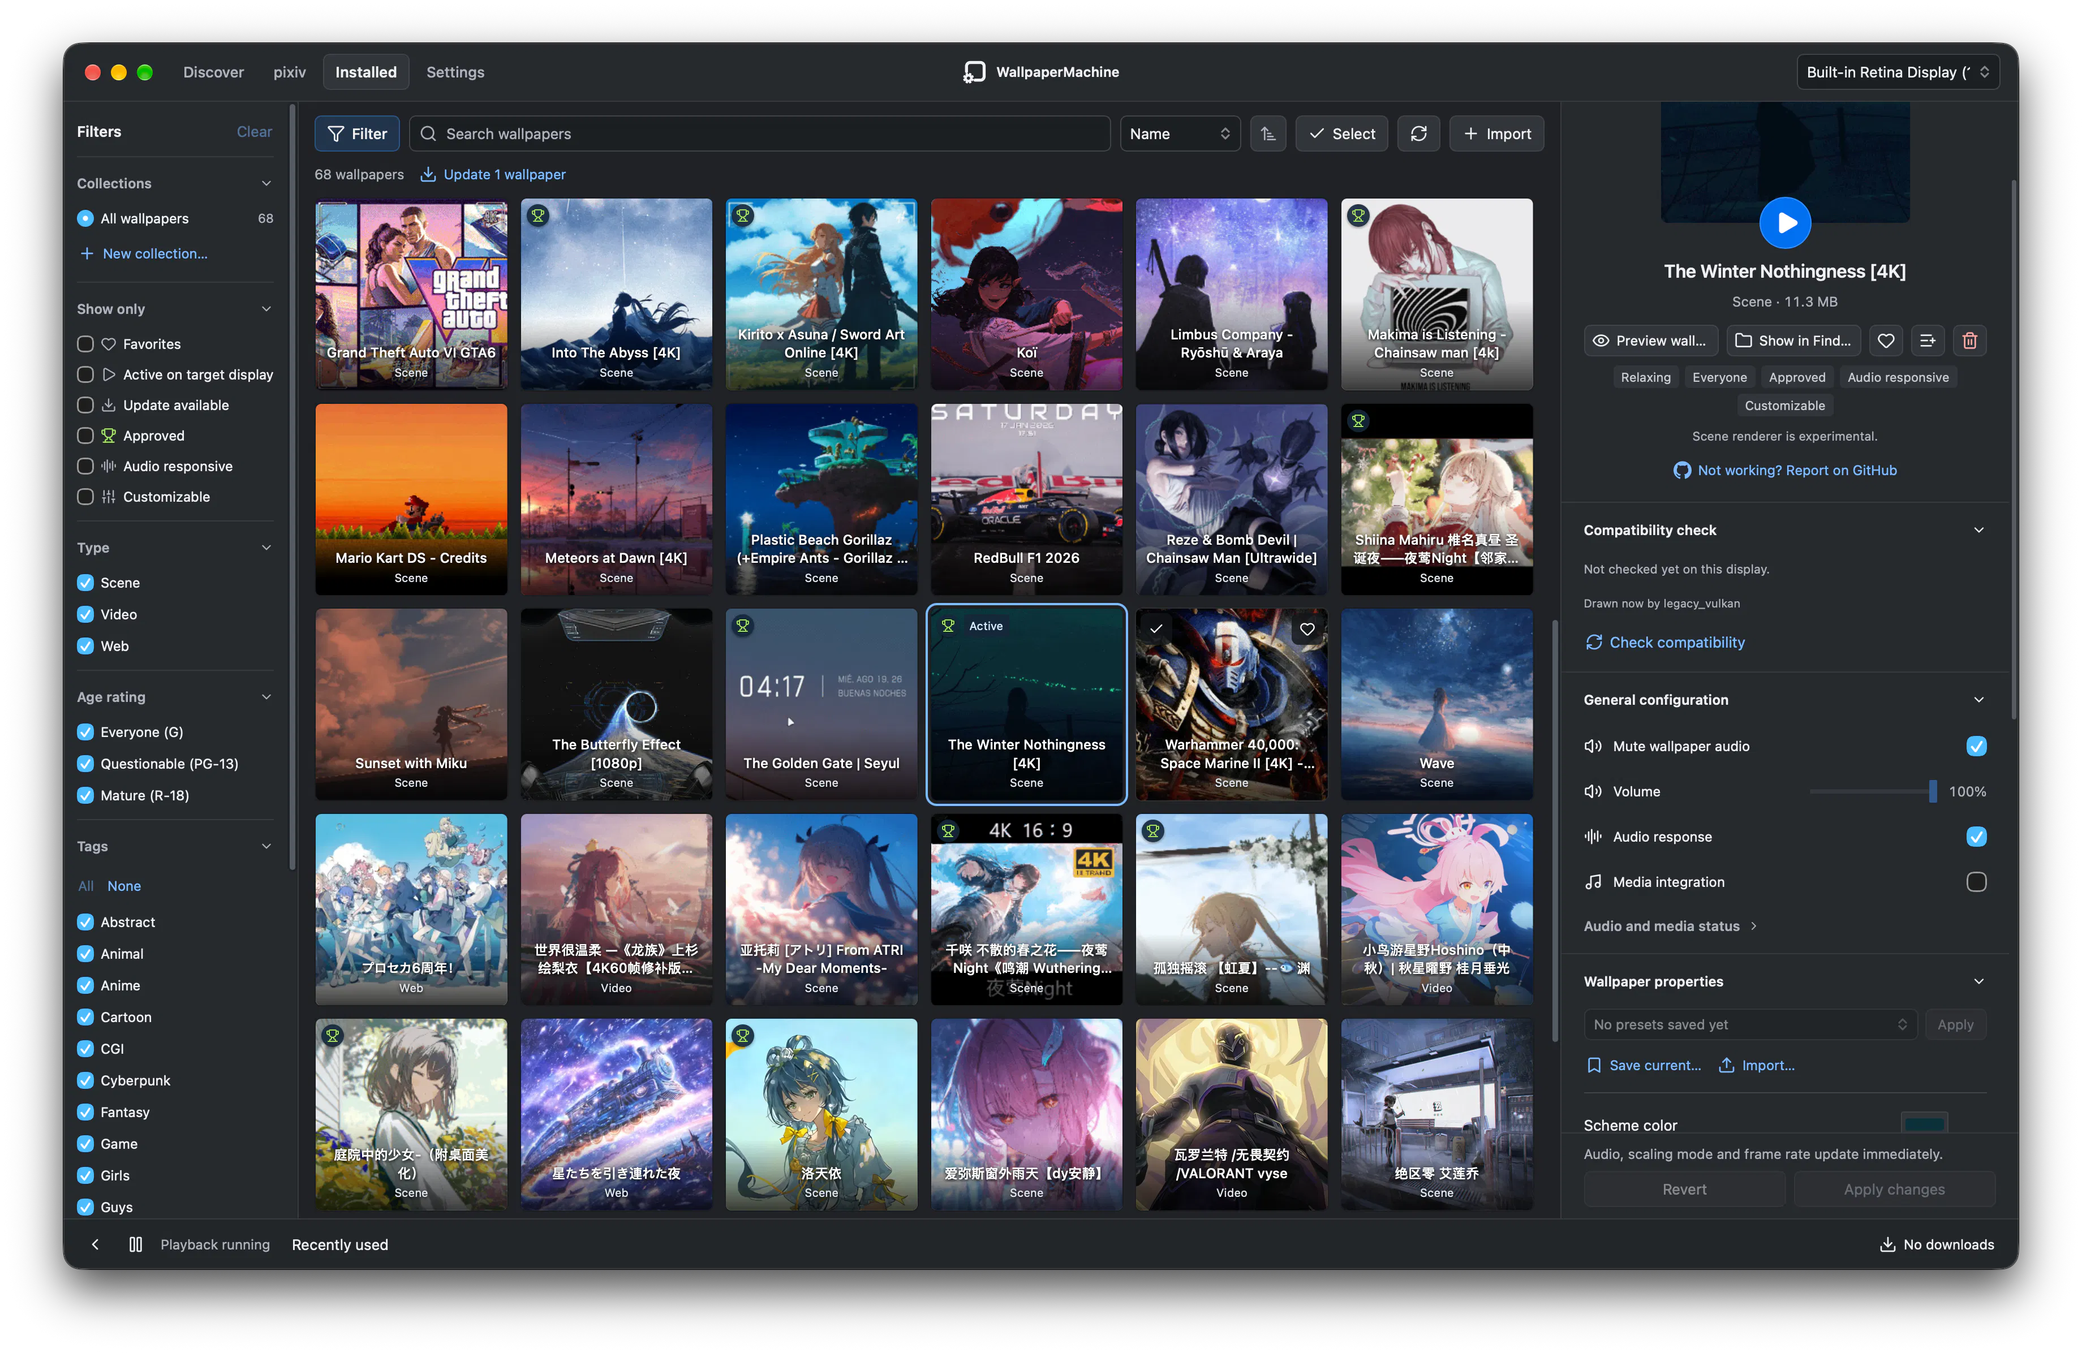Collapse the Show only section
Viewport: 2082px width, 1353px height.
[266, 309]
